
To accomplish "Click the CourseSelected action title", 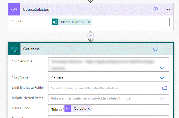I will (x=36, y=9).
